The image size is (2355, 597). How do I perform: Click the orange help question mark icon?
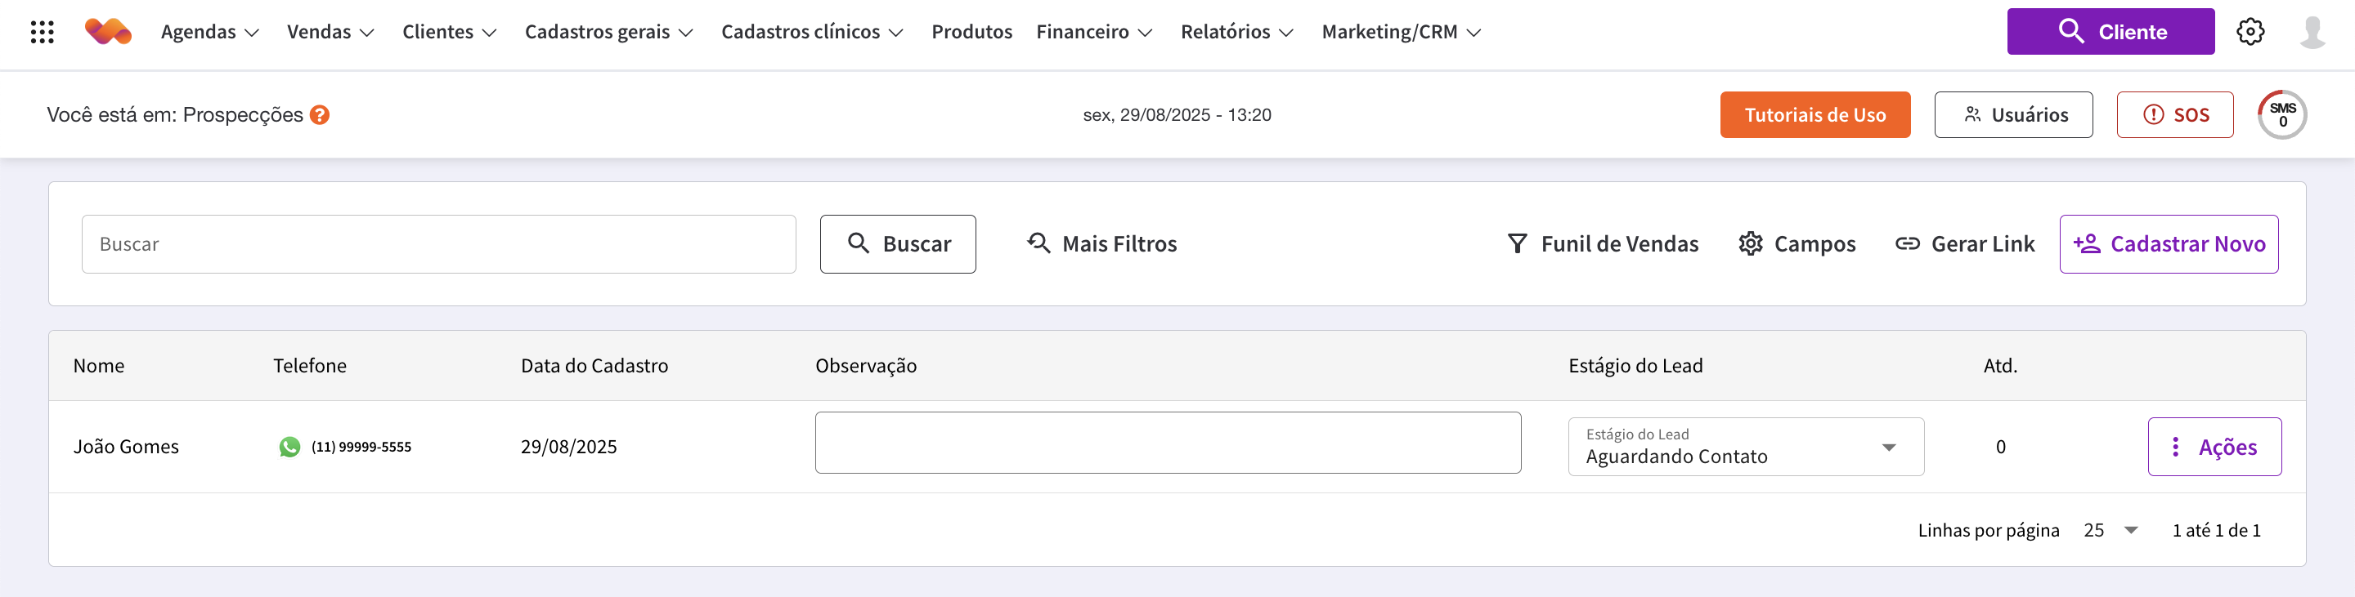(x=319, y=115)
